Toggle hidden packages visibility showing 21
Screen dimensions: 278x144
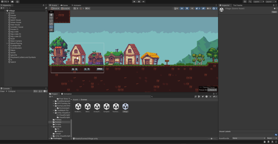point(215,97)
